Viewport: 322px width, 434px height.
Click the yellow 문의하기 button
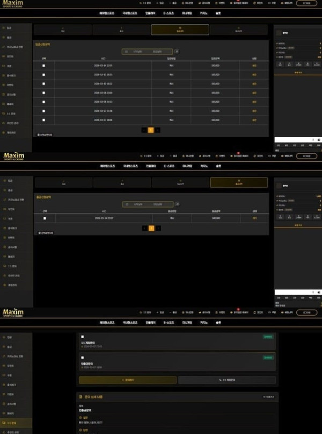click(x=127, y=380)
